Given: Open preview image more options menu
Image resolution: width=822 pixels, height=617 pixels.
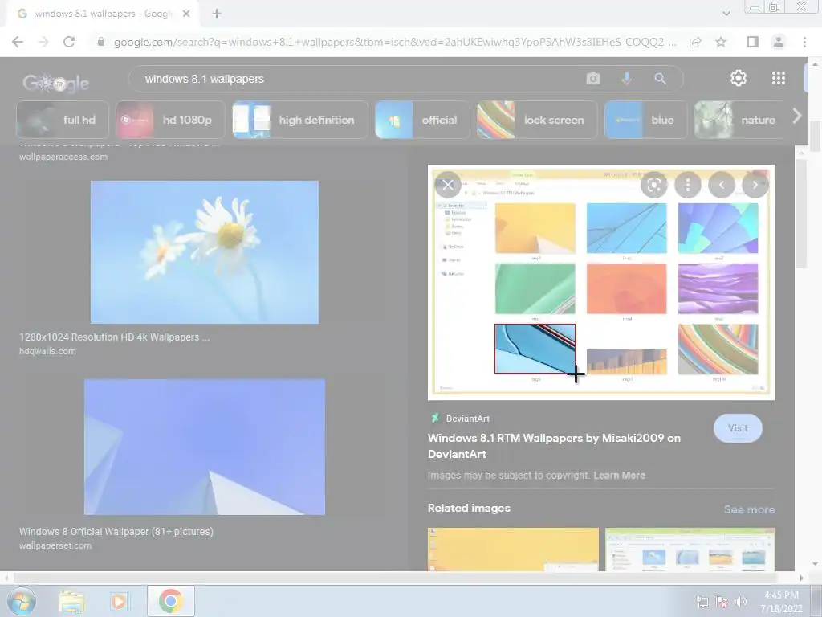Looking at the screenshot, I should tap(688, 185).
